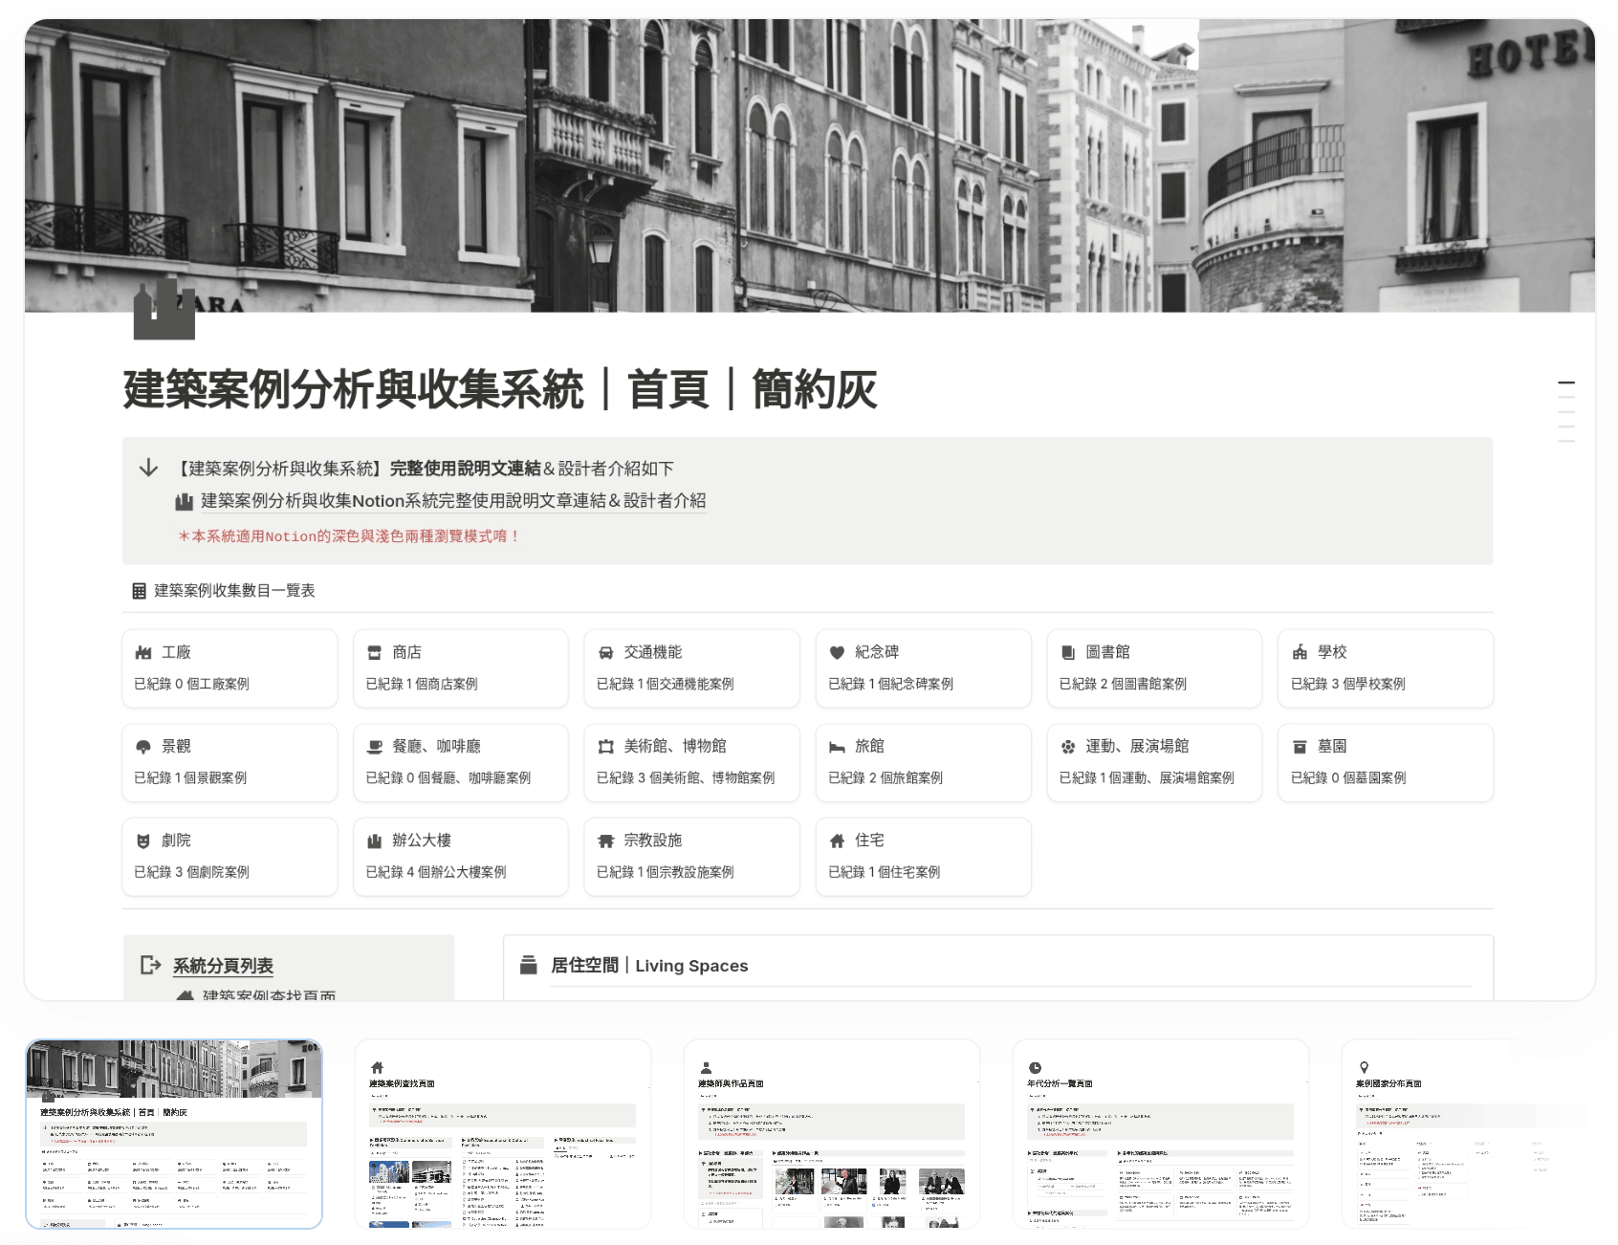The height and width of the screenshot is (1245, 1618).
Task: Click the theater mask icon beside 劇院
Action: (143, 841)
